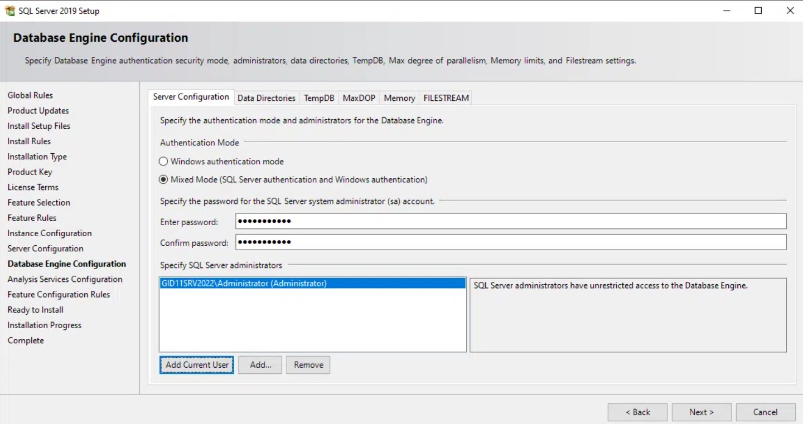Click Instance Configuration step in sidebar
The width and height of the screenshot is (803, 424).
coord(50,233)
